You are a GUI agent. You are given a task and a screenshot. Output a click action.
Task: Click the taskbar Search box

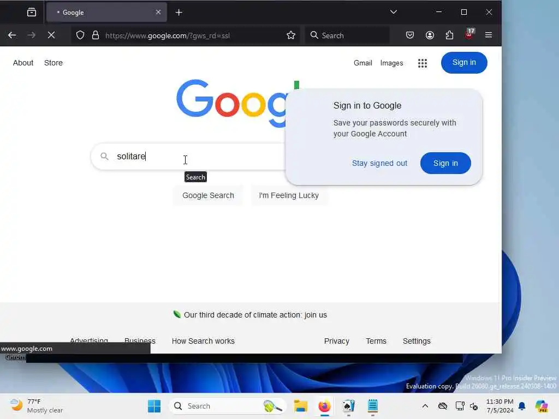228,406
